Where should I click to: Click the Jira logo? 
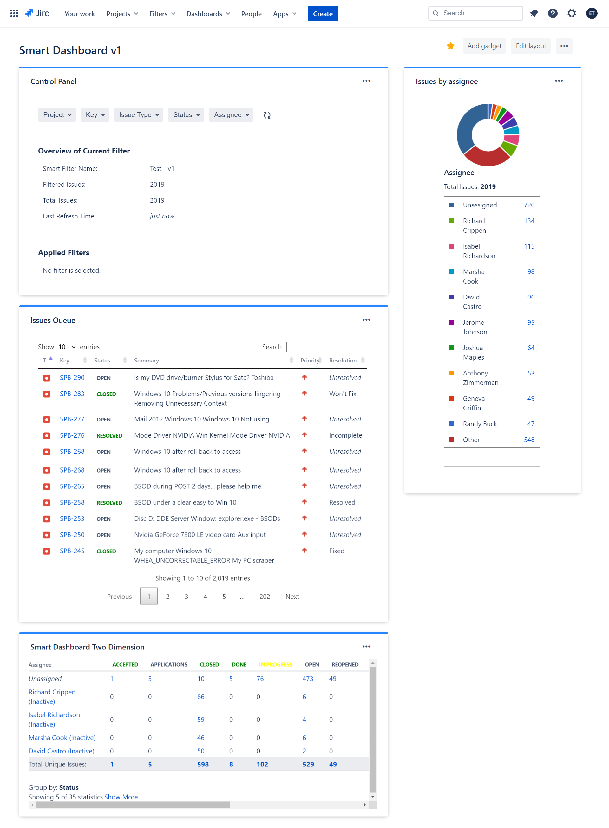pyautogui.click(x=37, y=14)
